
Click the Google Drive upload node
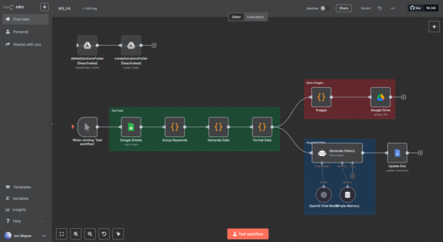pyautogui.click(x=381, y=96)
